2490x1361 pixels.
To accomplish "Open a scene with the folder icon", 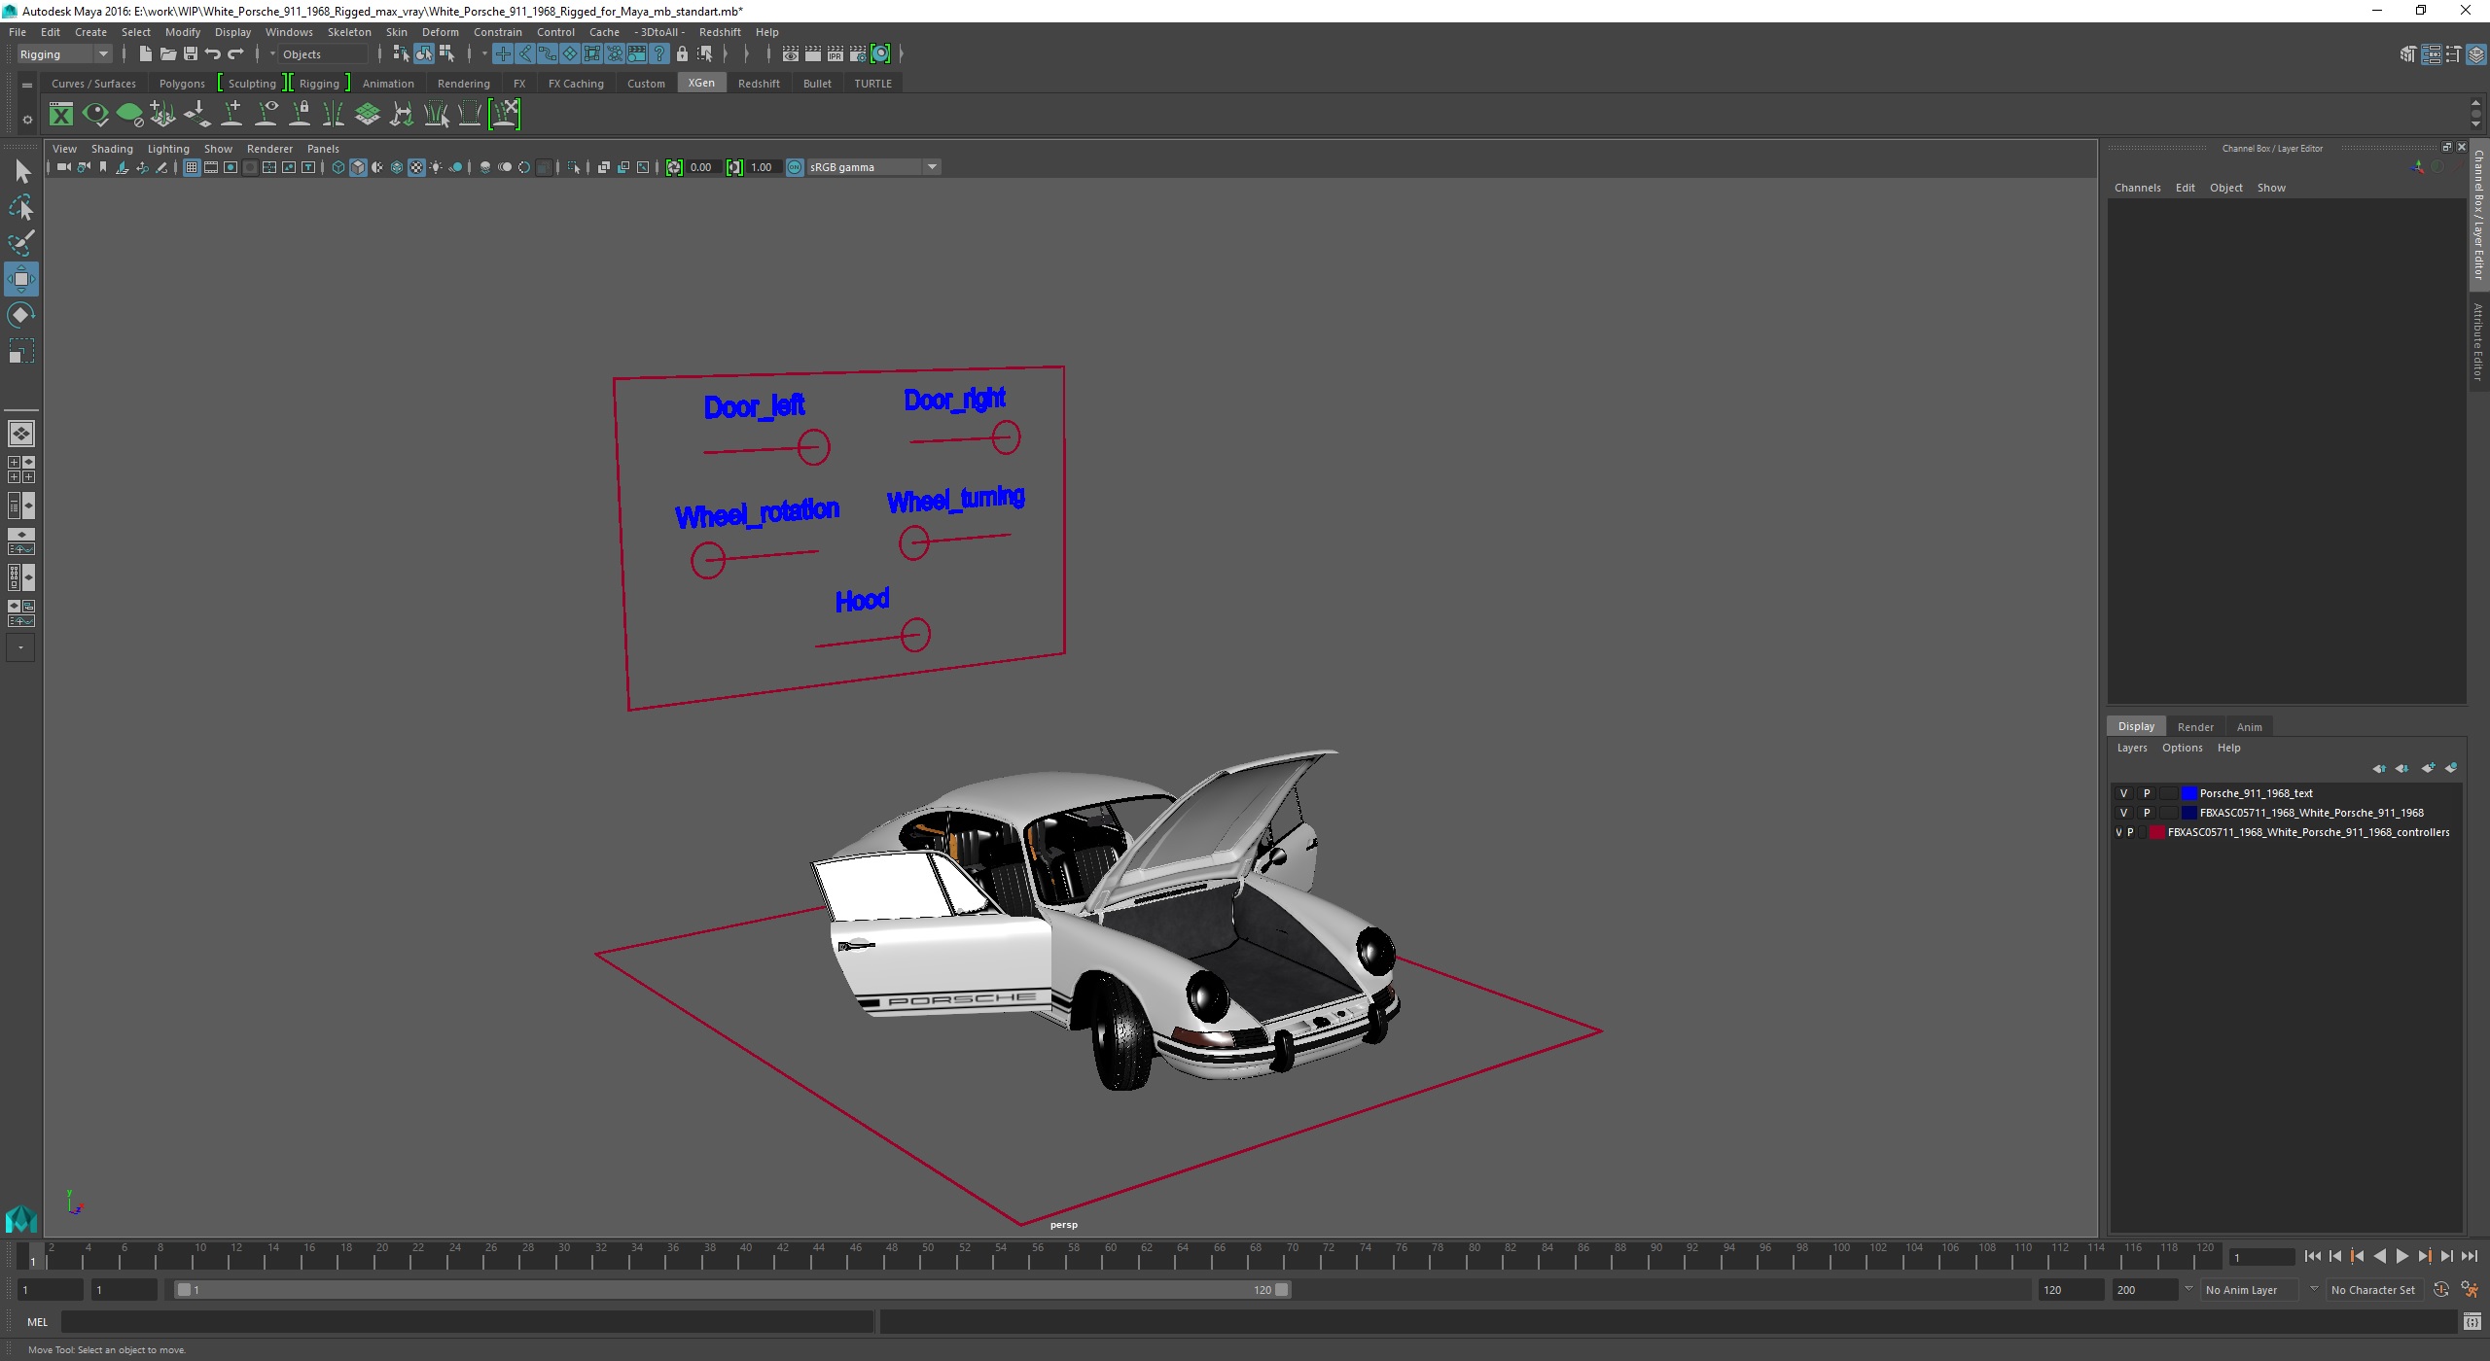I will pos(167,54).
